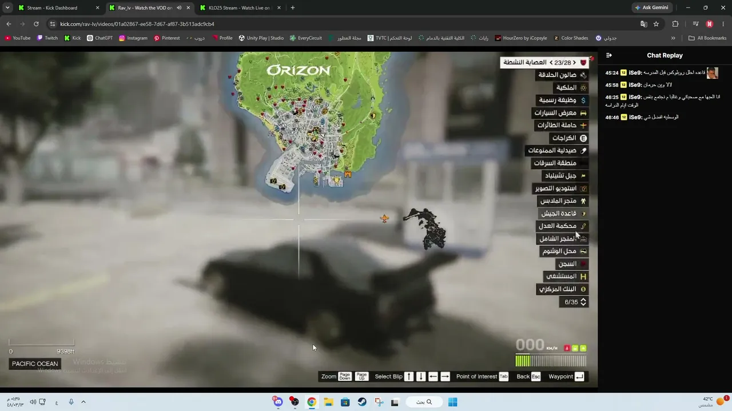Image resolution: width=732 pixels, height=411 pixels.
Task: Click the kick.com address bar
Action: coord(343,24)
